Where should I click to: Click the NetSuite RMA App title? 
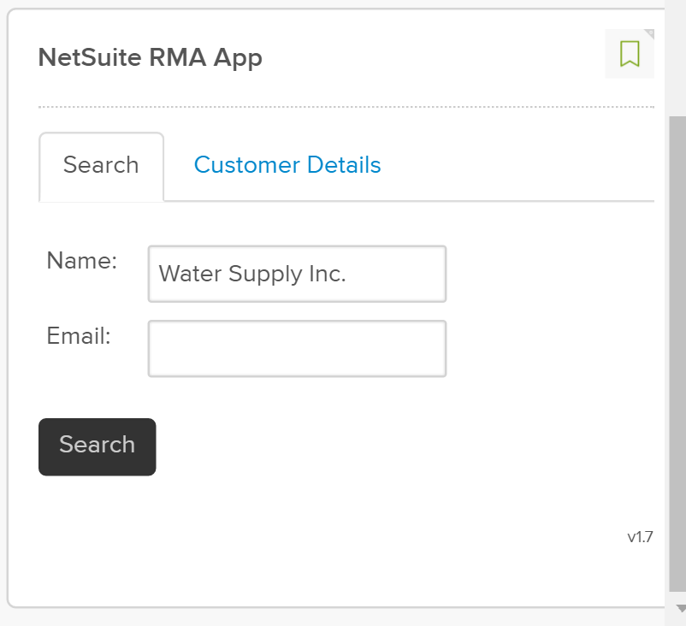click(150, 58)
